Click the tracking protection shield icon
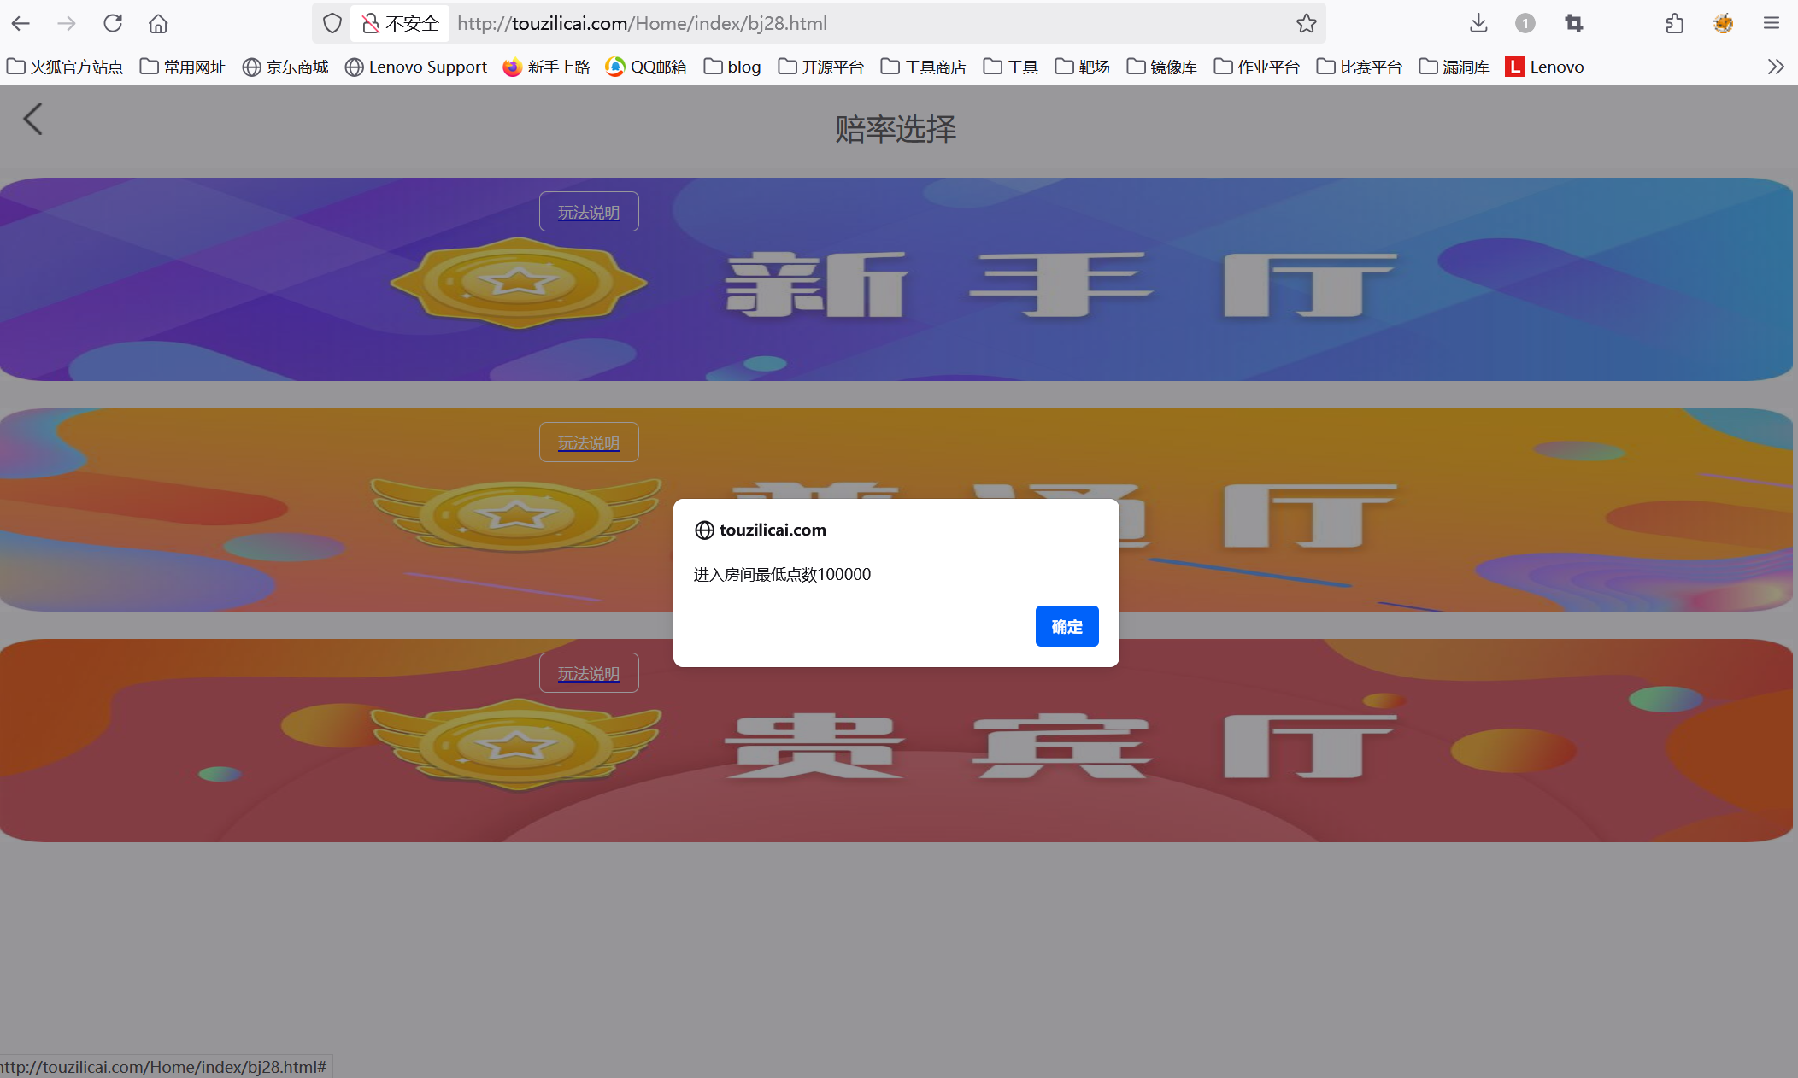 click(332, 23)
